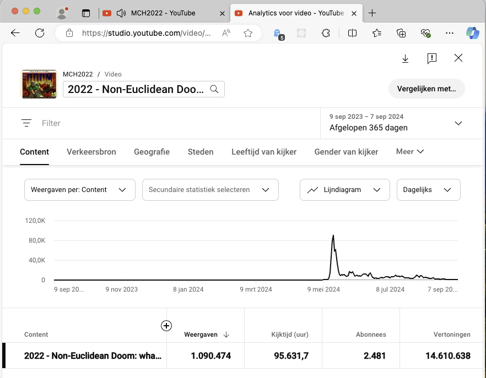
Task: Click the Abonnees column header
Action: [x=371, y=335]
